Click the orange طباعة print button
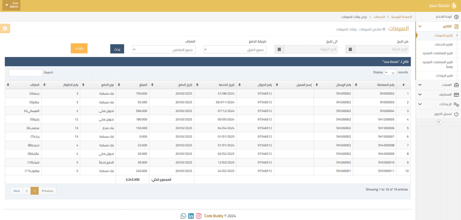 [79, 48]
